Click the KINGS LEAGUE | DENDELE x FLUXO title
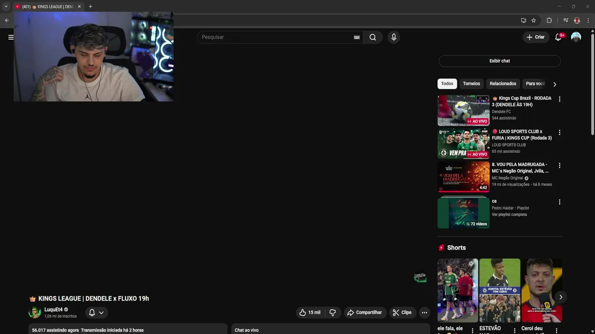This screenshot has width=595, height=334. click(93, 299)
